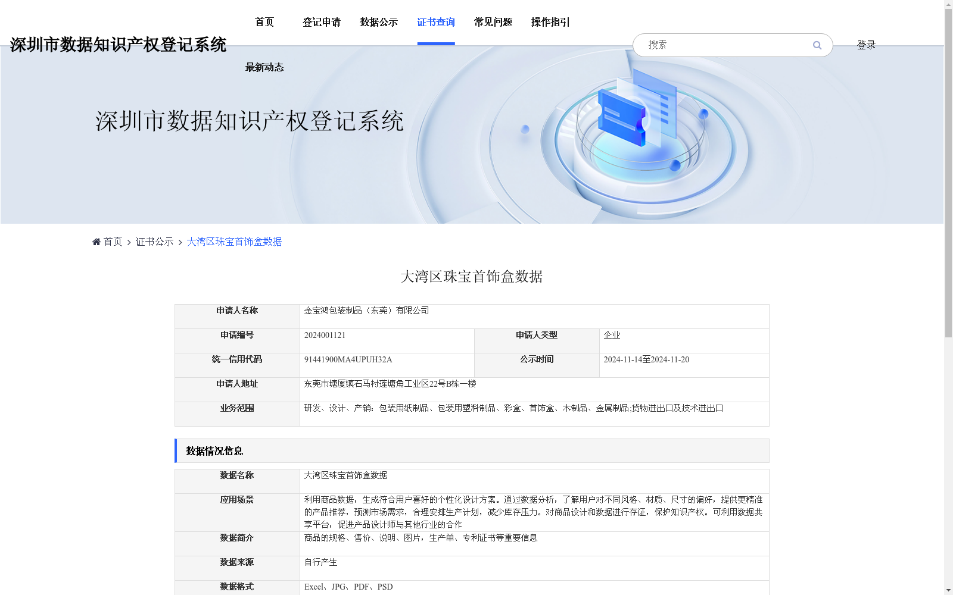Click data format value Excel、JPG、PDF、PSD
Screen dimensions: 953x595
(x=348, y=587)
